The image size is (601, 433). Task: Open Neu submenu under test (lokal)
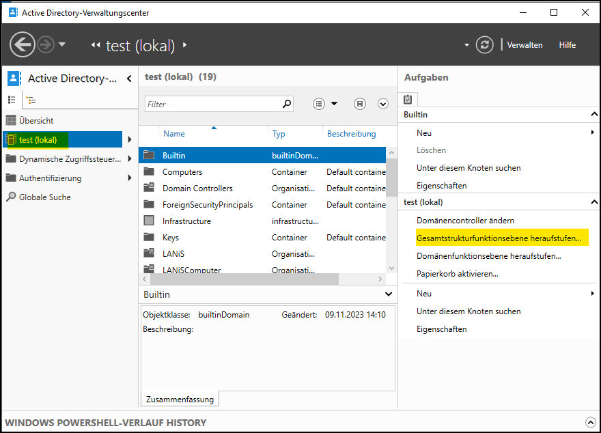tap(505, 294)
